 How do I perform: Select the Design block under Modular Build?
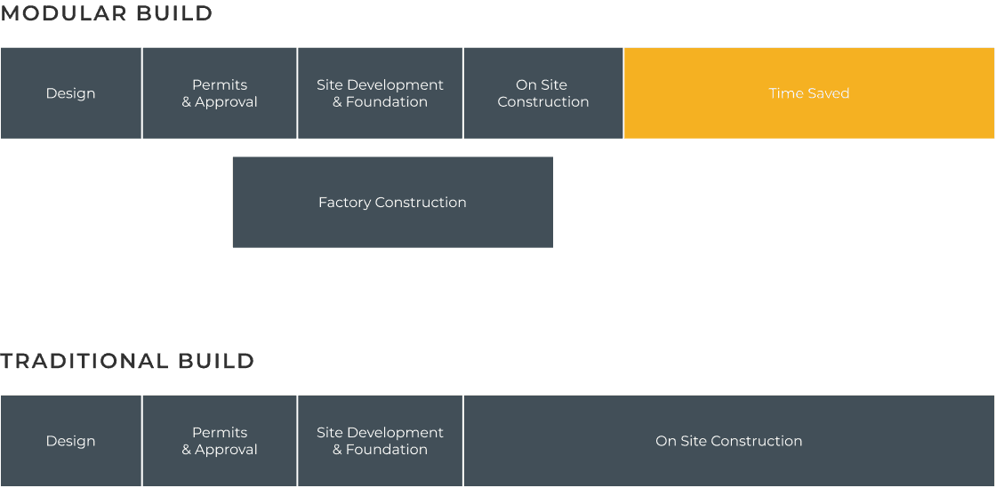70,93
